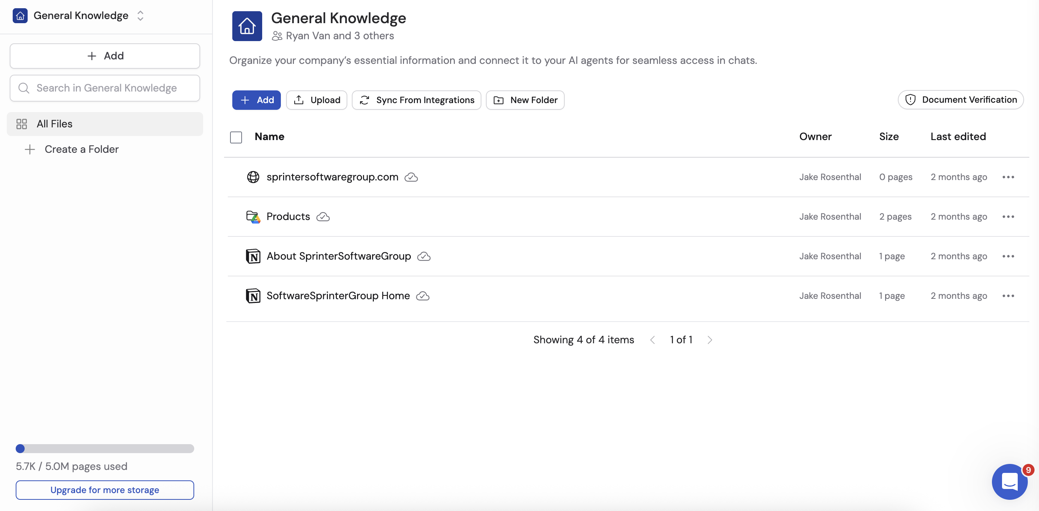
Task: Click the storage usage progress bar
Action: click(105, 449)
